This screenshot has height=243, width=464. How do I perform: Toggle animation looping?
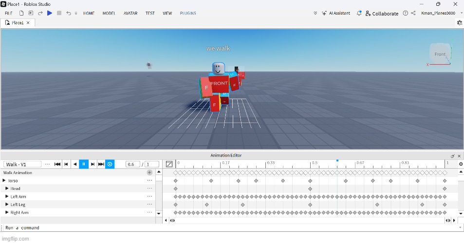(x=110, y=164)
